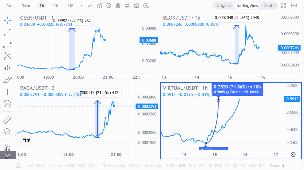This screenshot has width=304, height=170.
Task: Toggle fullscreen chart view
Action: point(283,6)
